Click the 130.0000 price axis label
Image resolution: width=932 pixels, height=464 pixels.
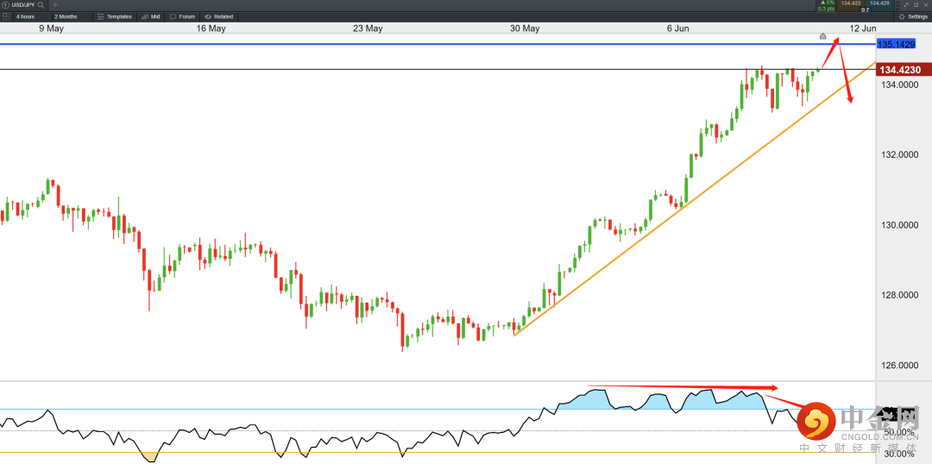898,225
